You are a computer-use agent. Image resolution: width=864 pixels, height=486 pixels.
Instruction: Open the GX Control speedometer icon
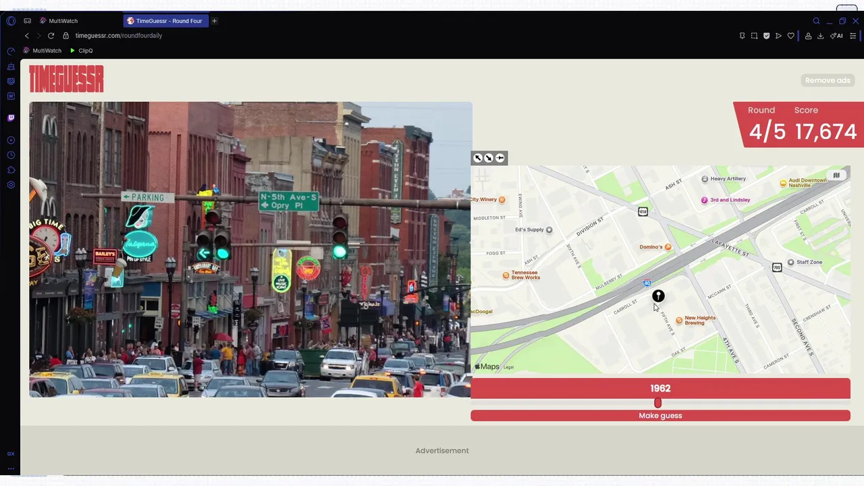[x=11, y=51]
